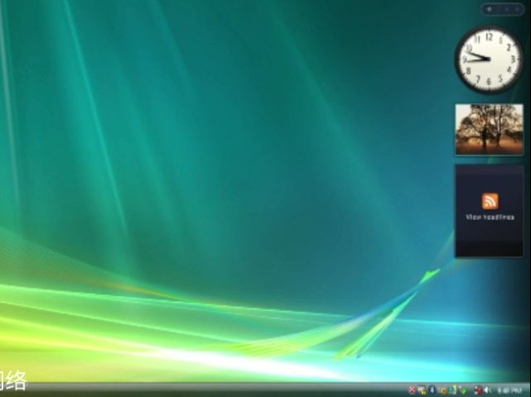Click the Feed Headlines gadget dark panel
Screen dimensions: 531x397
tap(490, 211)
